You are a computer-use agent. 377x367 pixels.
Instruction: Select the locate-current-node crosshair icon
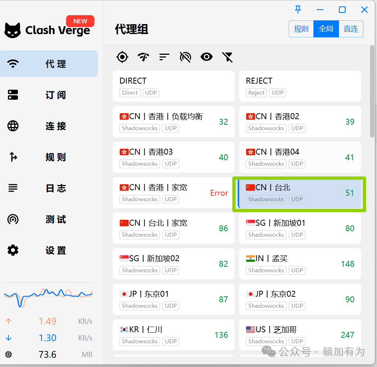(122, 57)
